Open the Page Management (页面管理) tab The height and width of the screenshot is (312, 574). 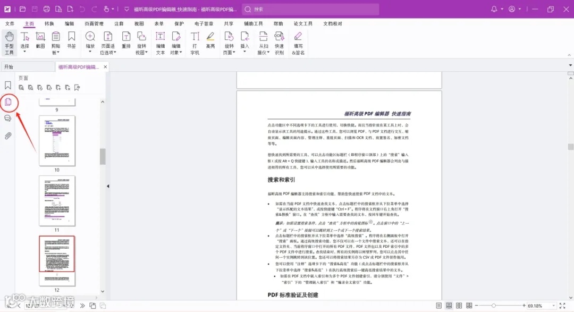(x=94, y=23)
